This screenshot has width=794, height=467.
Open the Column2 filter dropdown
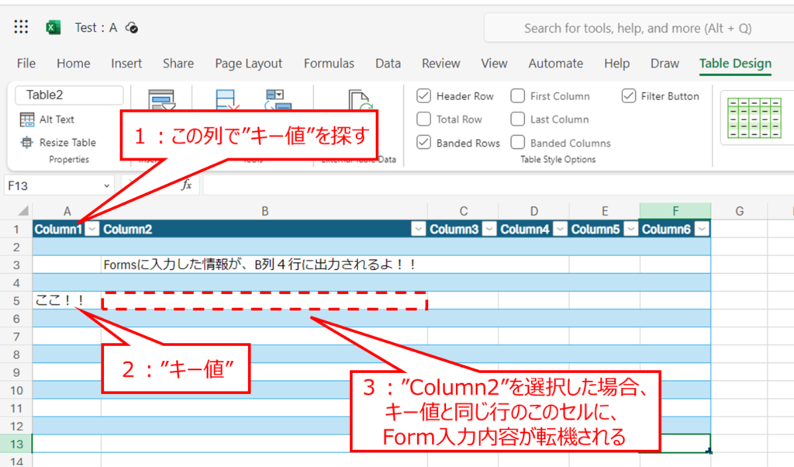click(419, 229)
